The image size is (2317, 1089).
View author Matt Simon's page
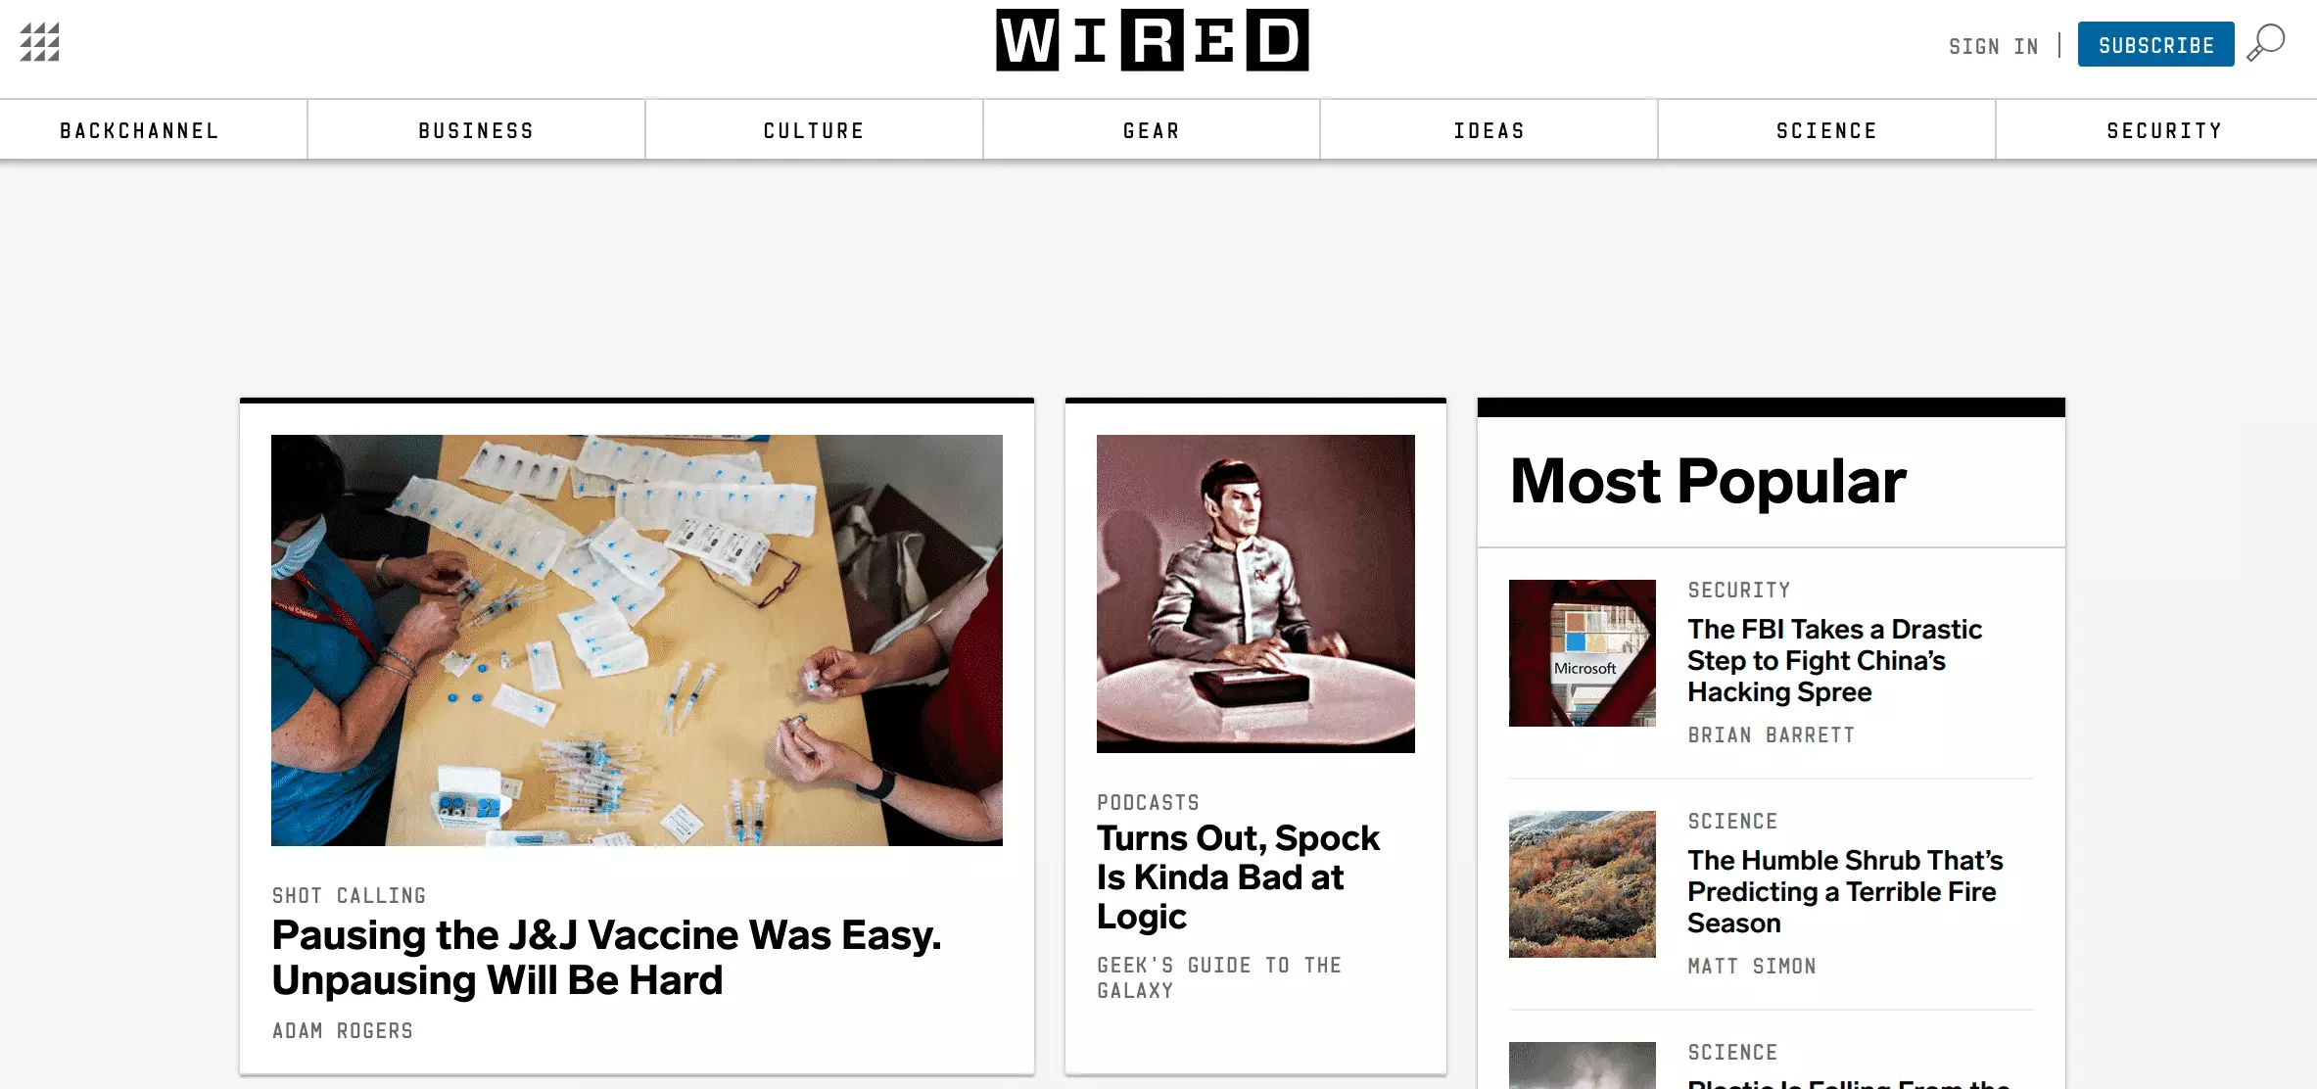(1752, 967)
